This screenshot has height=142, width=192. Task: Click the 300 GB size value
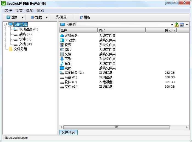coord(170,87)
